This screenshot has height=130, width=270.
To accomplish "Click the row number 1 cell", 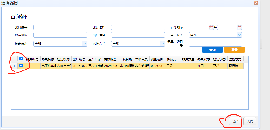I will click(x=14, y=66).
